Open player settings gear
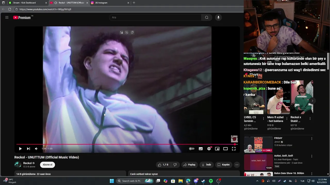The image size is (330, 185). pyautogui.click(x=209, y=149)
